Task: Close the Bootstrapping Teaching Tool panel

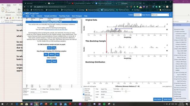Action: pyautogui.click(x=77, y=22)
